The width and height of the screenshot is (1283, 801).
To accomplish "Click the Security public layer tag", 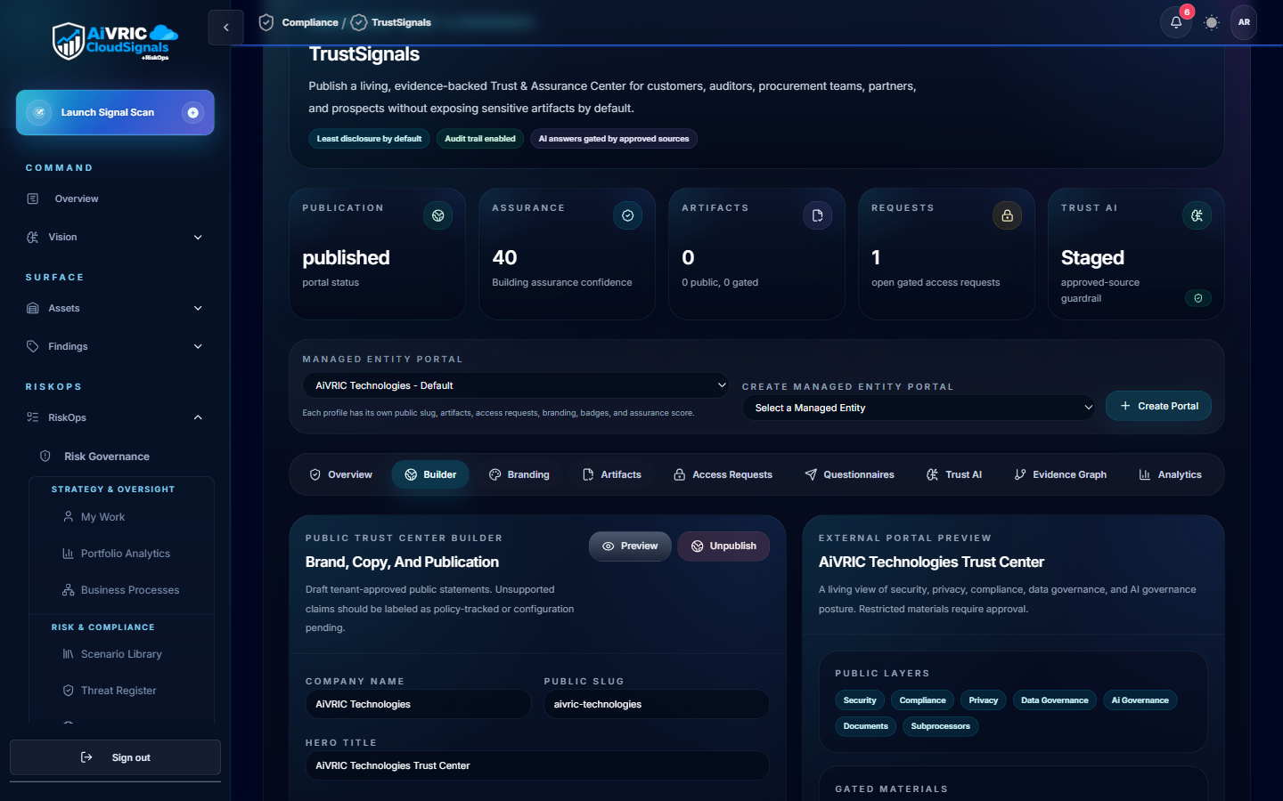I will (860, 700).
